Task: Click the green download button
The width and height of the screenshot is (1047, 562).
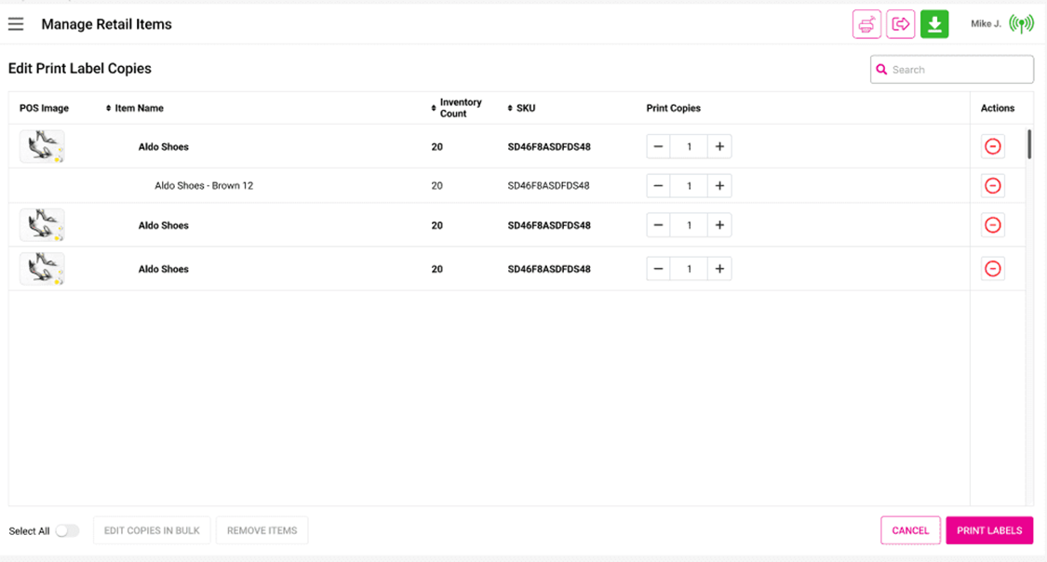Action: point(933,24)
